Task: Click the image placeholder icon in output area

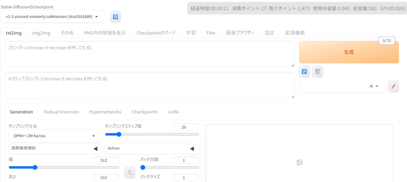Action: (300, 162)
